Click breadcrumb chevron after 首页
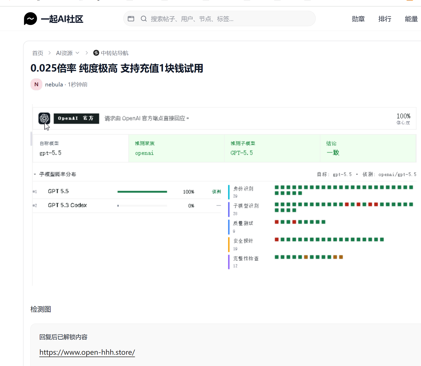421x366 pixels. coord(49,53)
